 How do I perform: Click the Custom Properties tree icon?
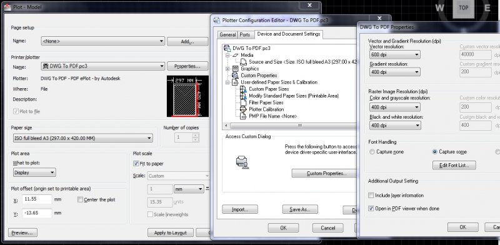pos(236,75)
